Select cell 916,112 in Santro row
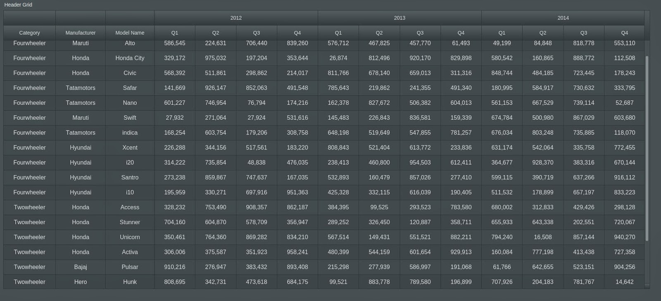The width and height of the screenshot is (661, 301). (624, 178)
